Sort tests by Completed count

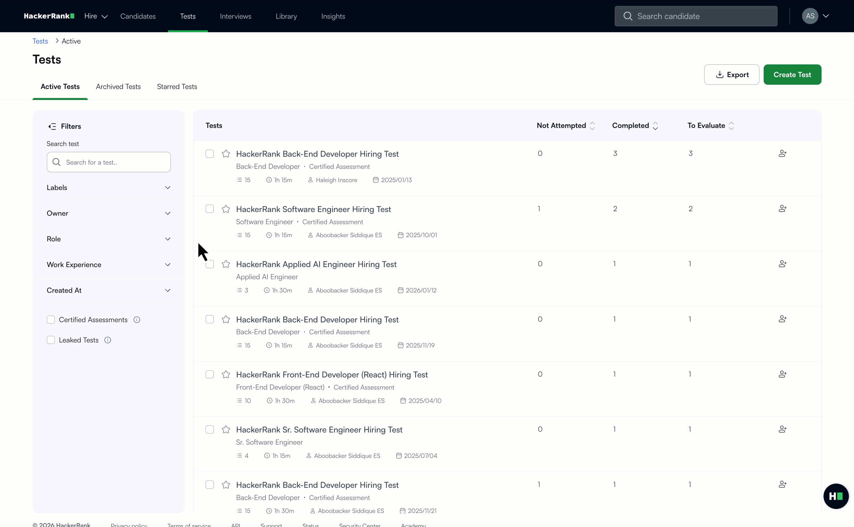(x=634, y=126)
